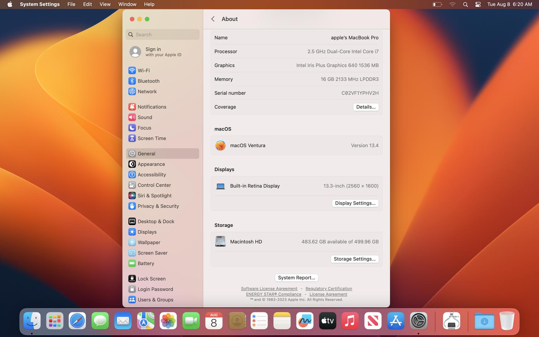The width and height of the screenshot is (539, 337).
Task: Click the macOS Ventura logo
Action: pos(220,145)
